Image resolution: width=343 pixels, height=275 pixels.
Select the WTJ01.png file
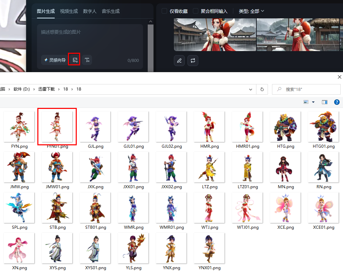pos(248,211)
